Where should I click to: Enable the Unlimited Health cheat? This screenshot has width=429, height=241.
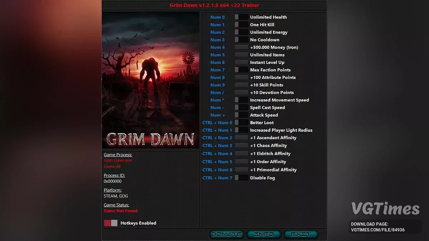(x=241, y=17)
